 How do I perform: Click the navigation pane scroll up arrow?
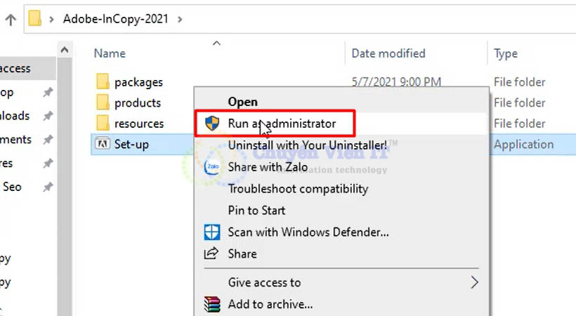[64, 51]
